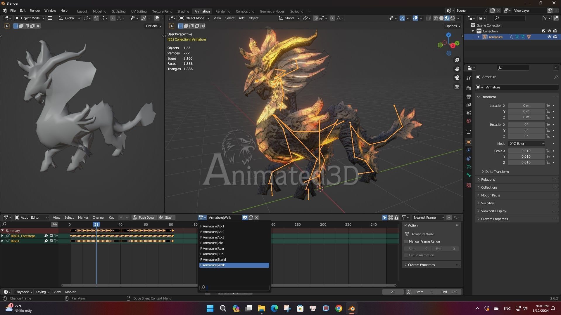
Task: Create a new action copy icon
Action: [x=251, y=217]
